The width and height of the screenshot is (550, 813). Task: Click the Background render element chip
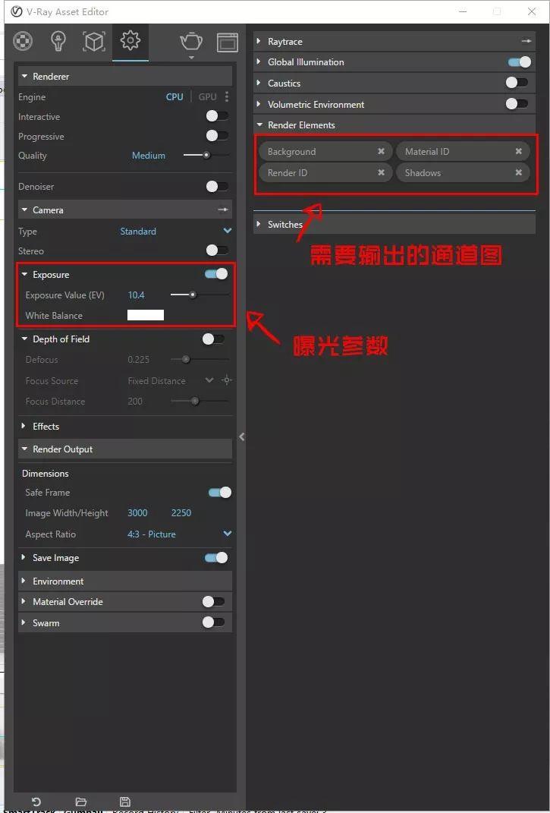(x=325, y=151)
